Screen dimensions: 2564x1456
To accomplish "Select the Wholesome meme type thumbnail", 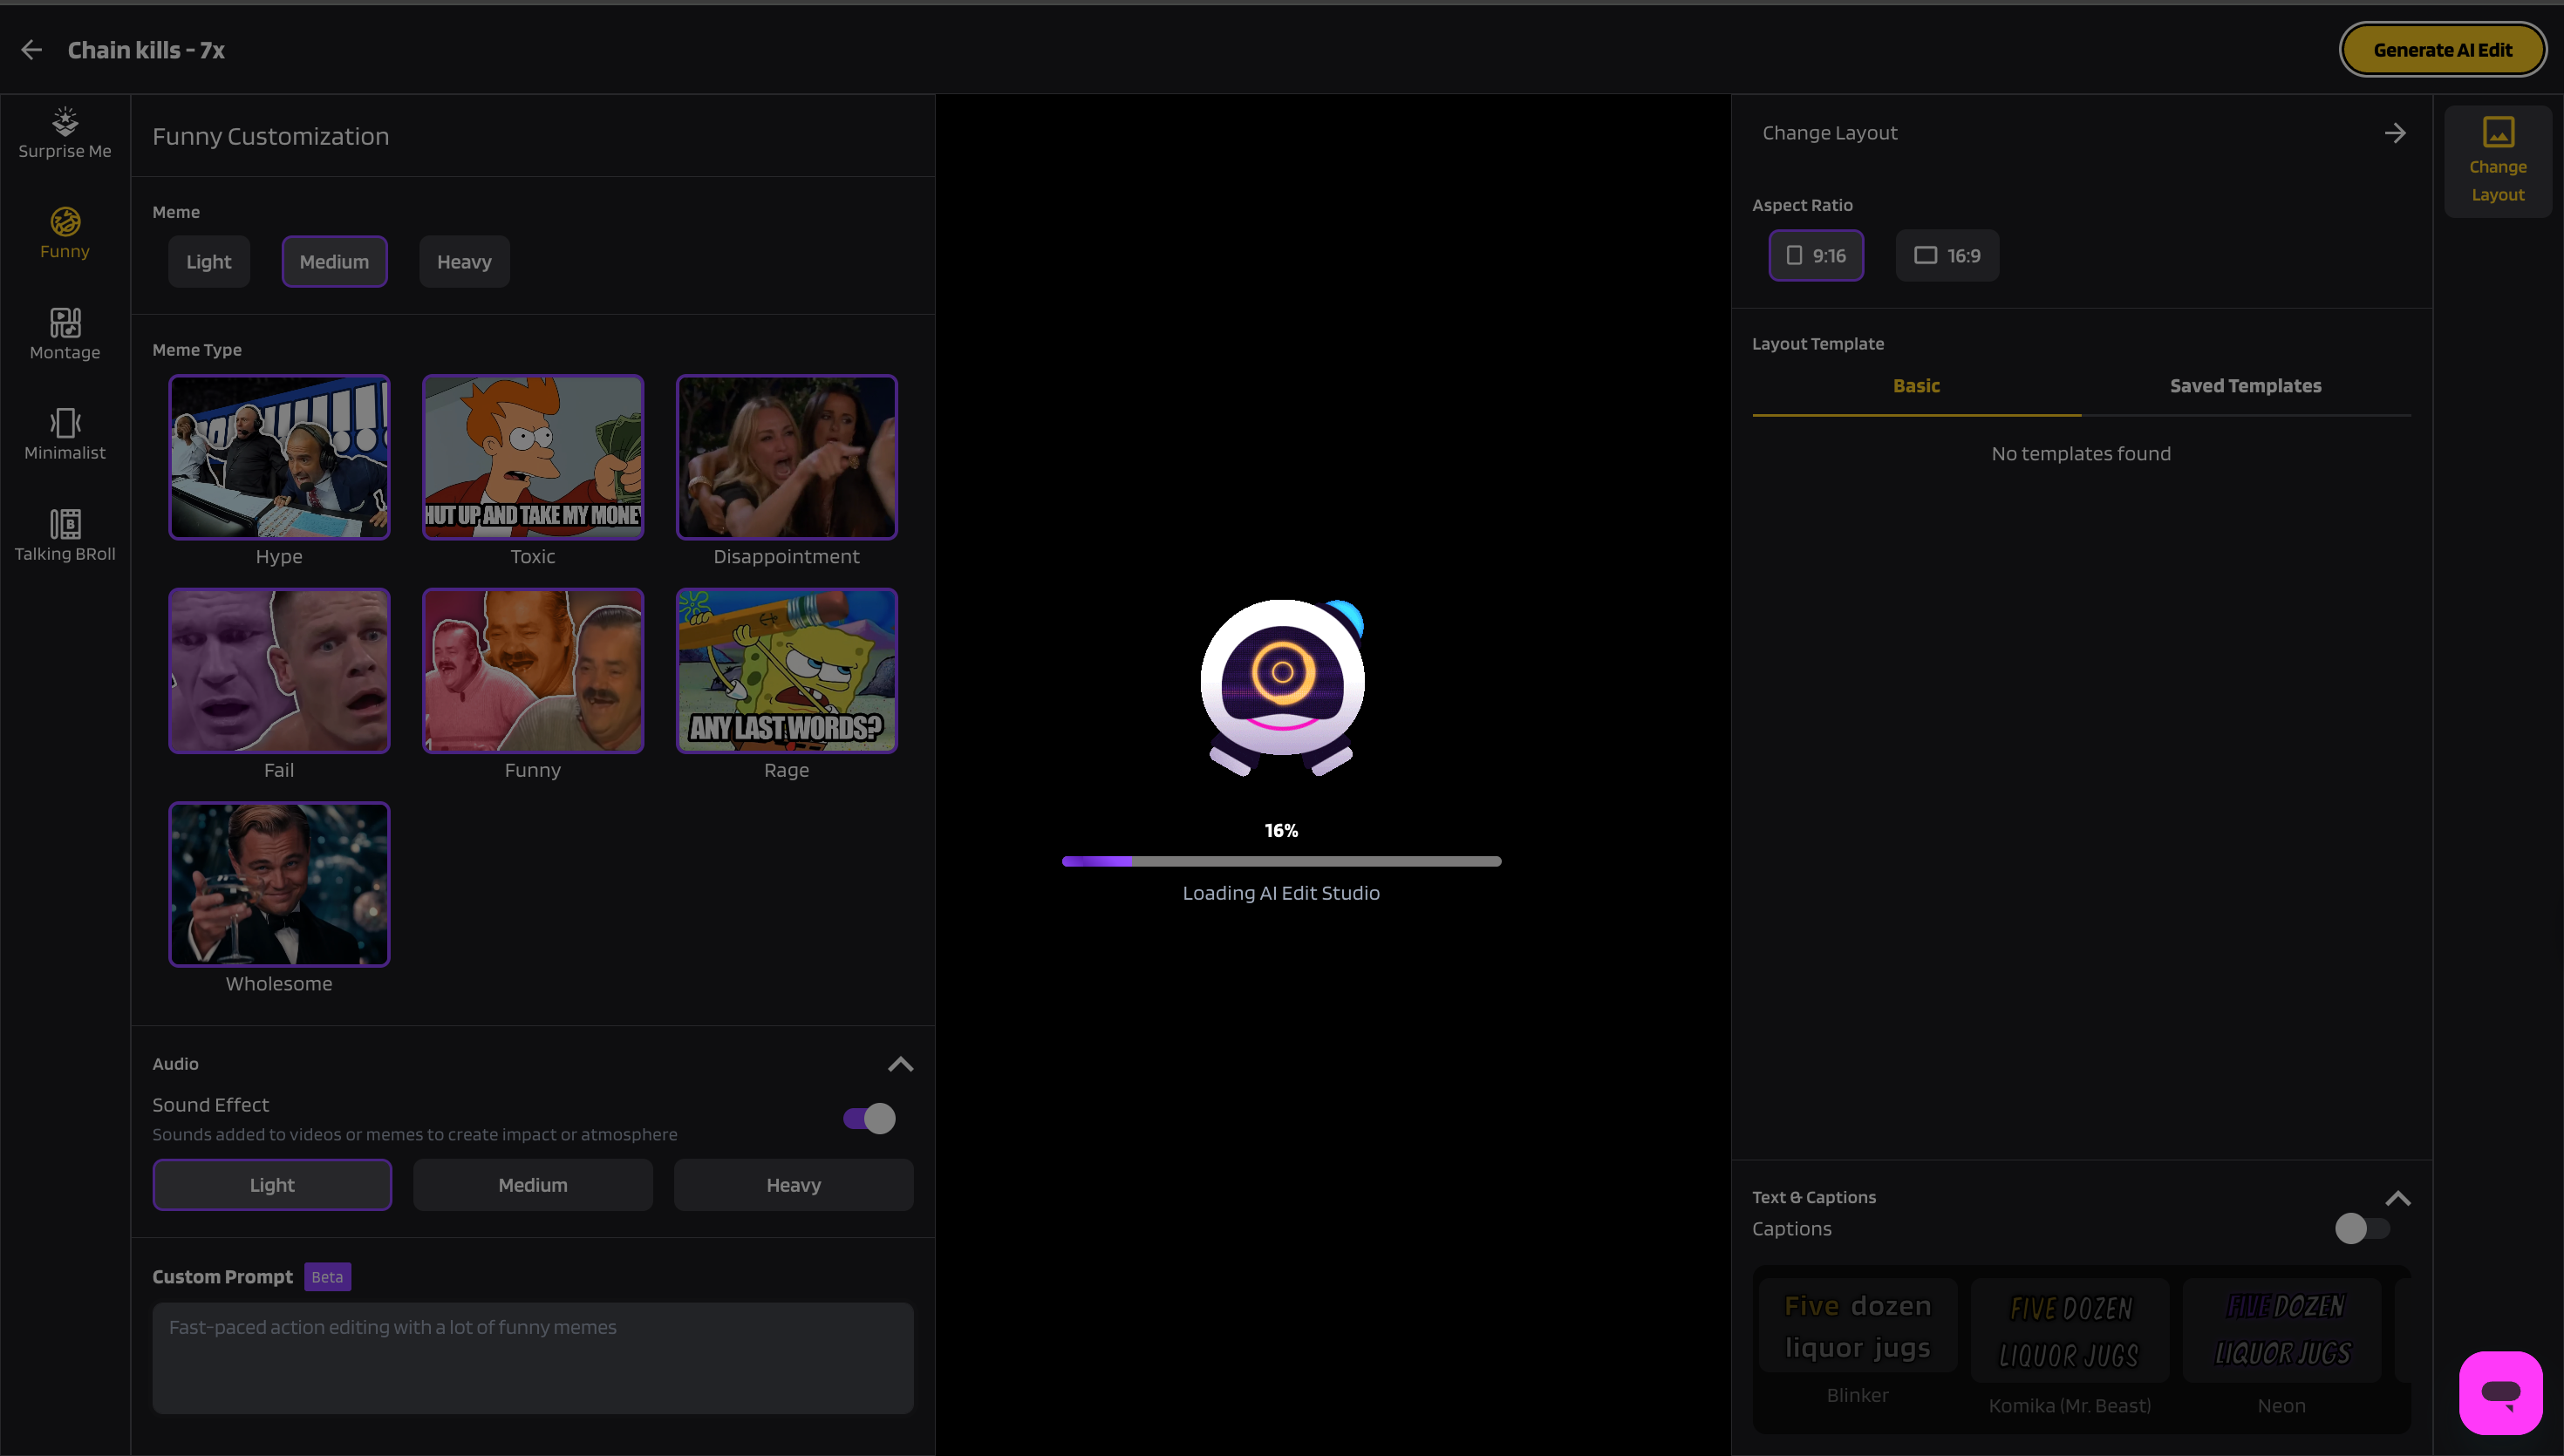I will click(279, 885).
